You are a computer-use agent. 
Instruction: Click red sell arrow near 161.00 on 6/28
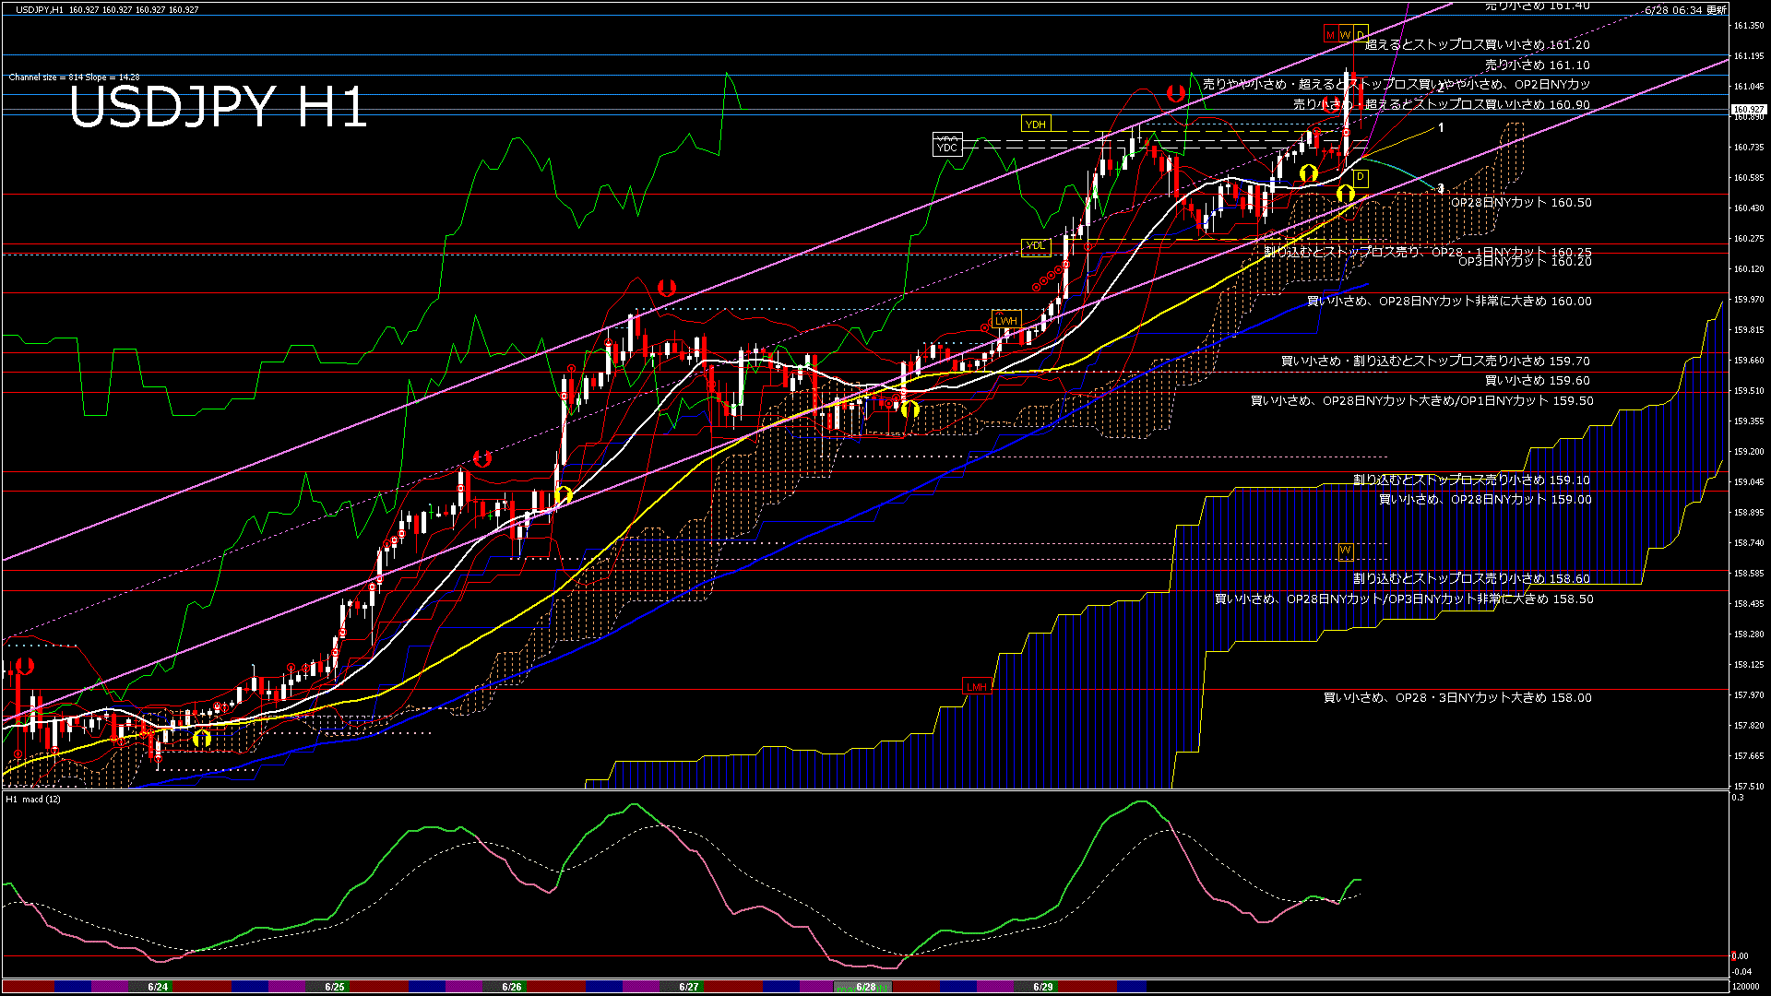[x=1175, y=93]
